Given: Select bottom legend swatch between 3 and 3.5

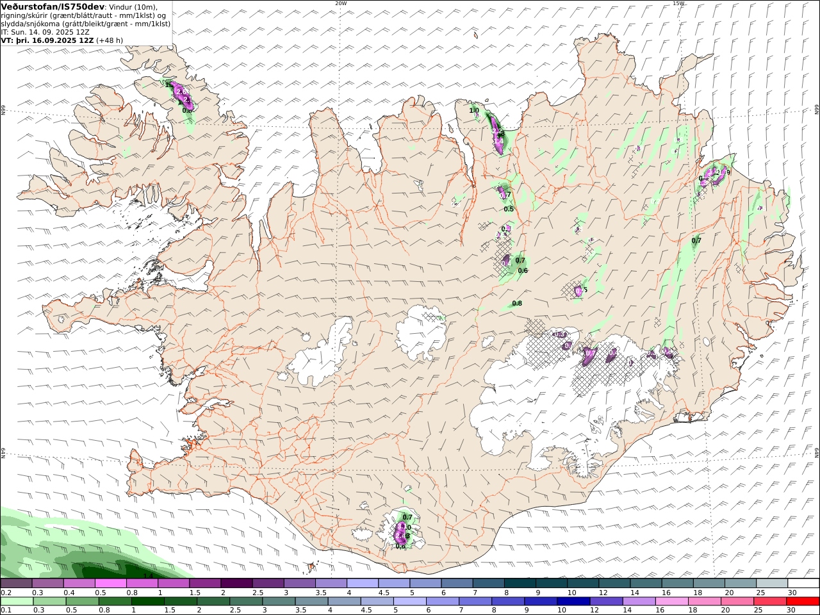Looking at the screenshot, I should (279, 602).
